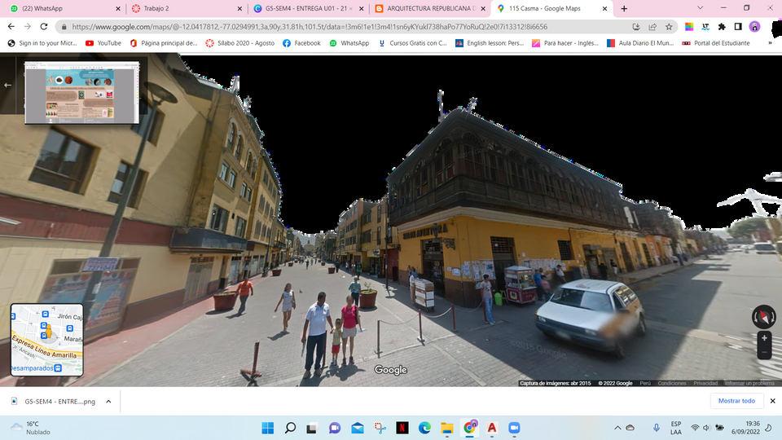782x440 pixels.
Task: Close the downloads bar
Action: point(772,401)
